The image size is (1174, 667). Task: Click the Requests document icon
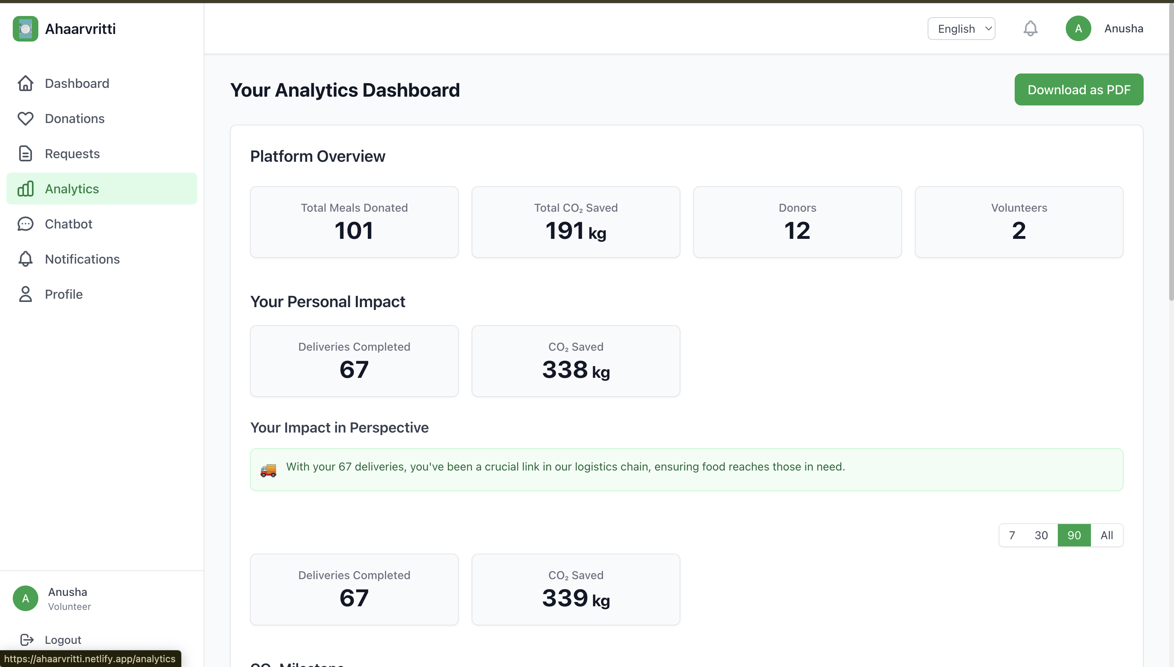click(25, 153)
